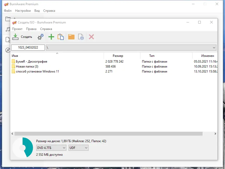Click the paste clipboard toolbar icon
This screenshot has width=225, height=169.
point(61,37)
